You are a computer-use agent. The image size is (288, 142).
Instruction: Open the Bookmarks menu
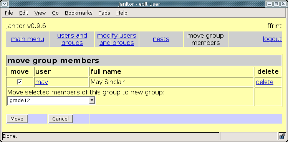[x=79, y=13]
